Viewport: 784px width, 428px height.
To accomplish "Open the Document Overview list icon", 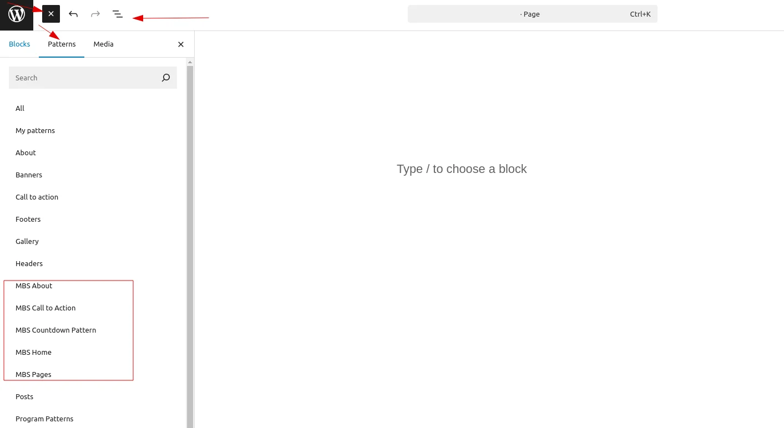I will [x=118, y=14].
